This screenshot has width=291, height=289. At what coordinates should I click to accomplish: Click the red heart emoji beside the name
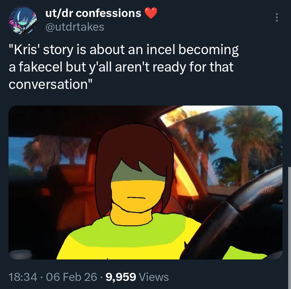coord(151,13)
